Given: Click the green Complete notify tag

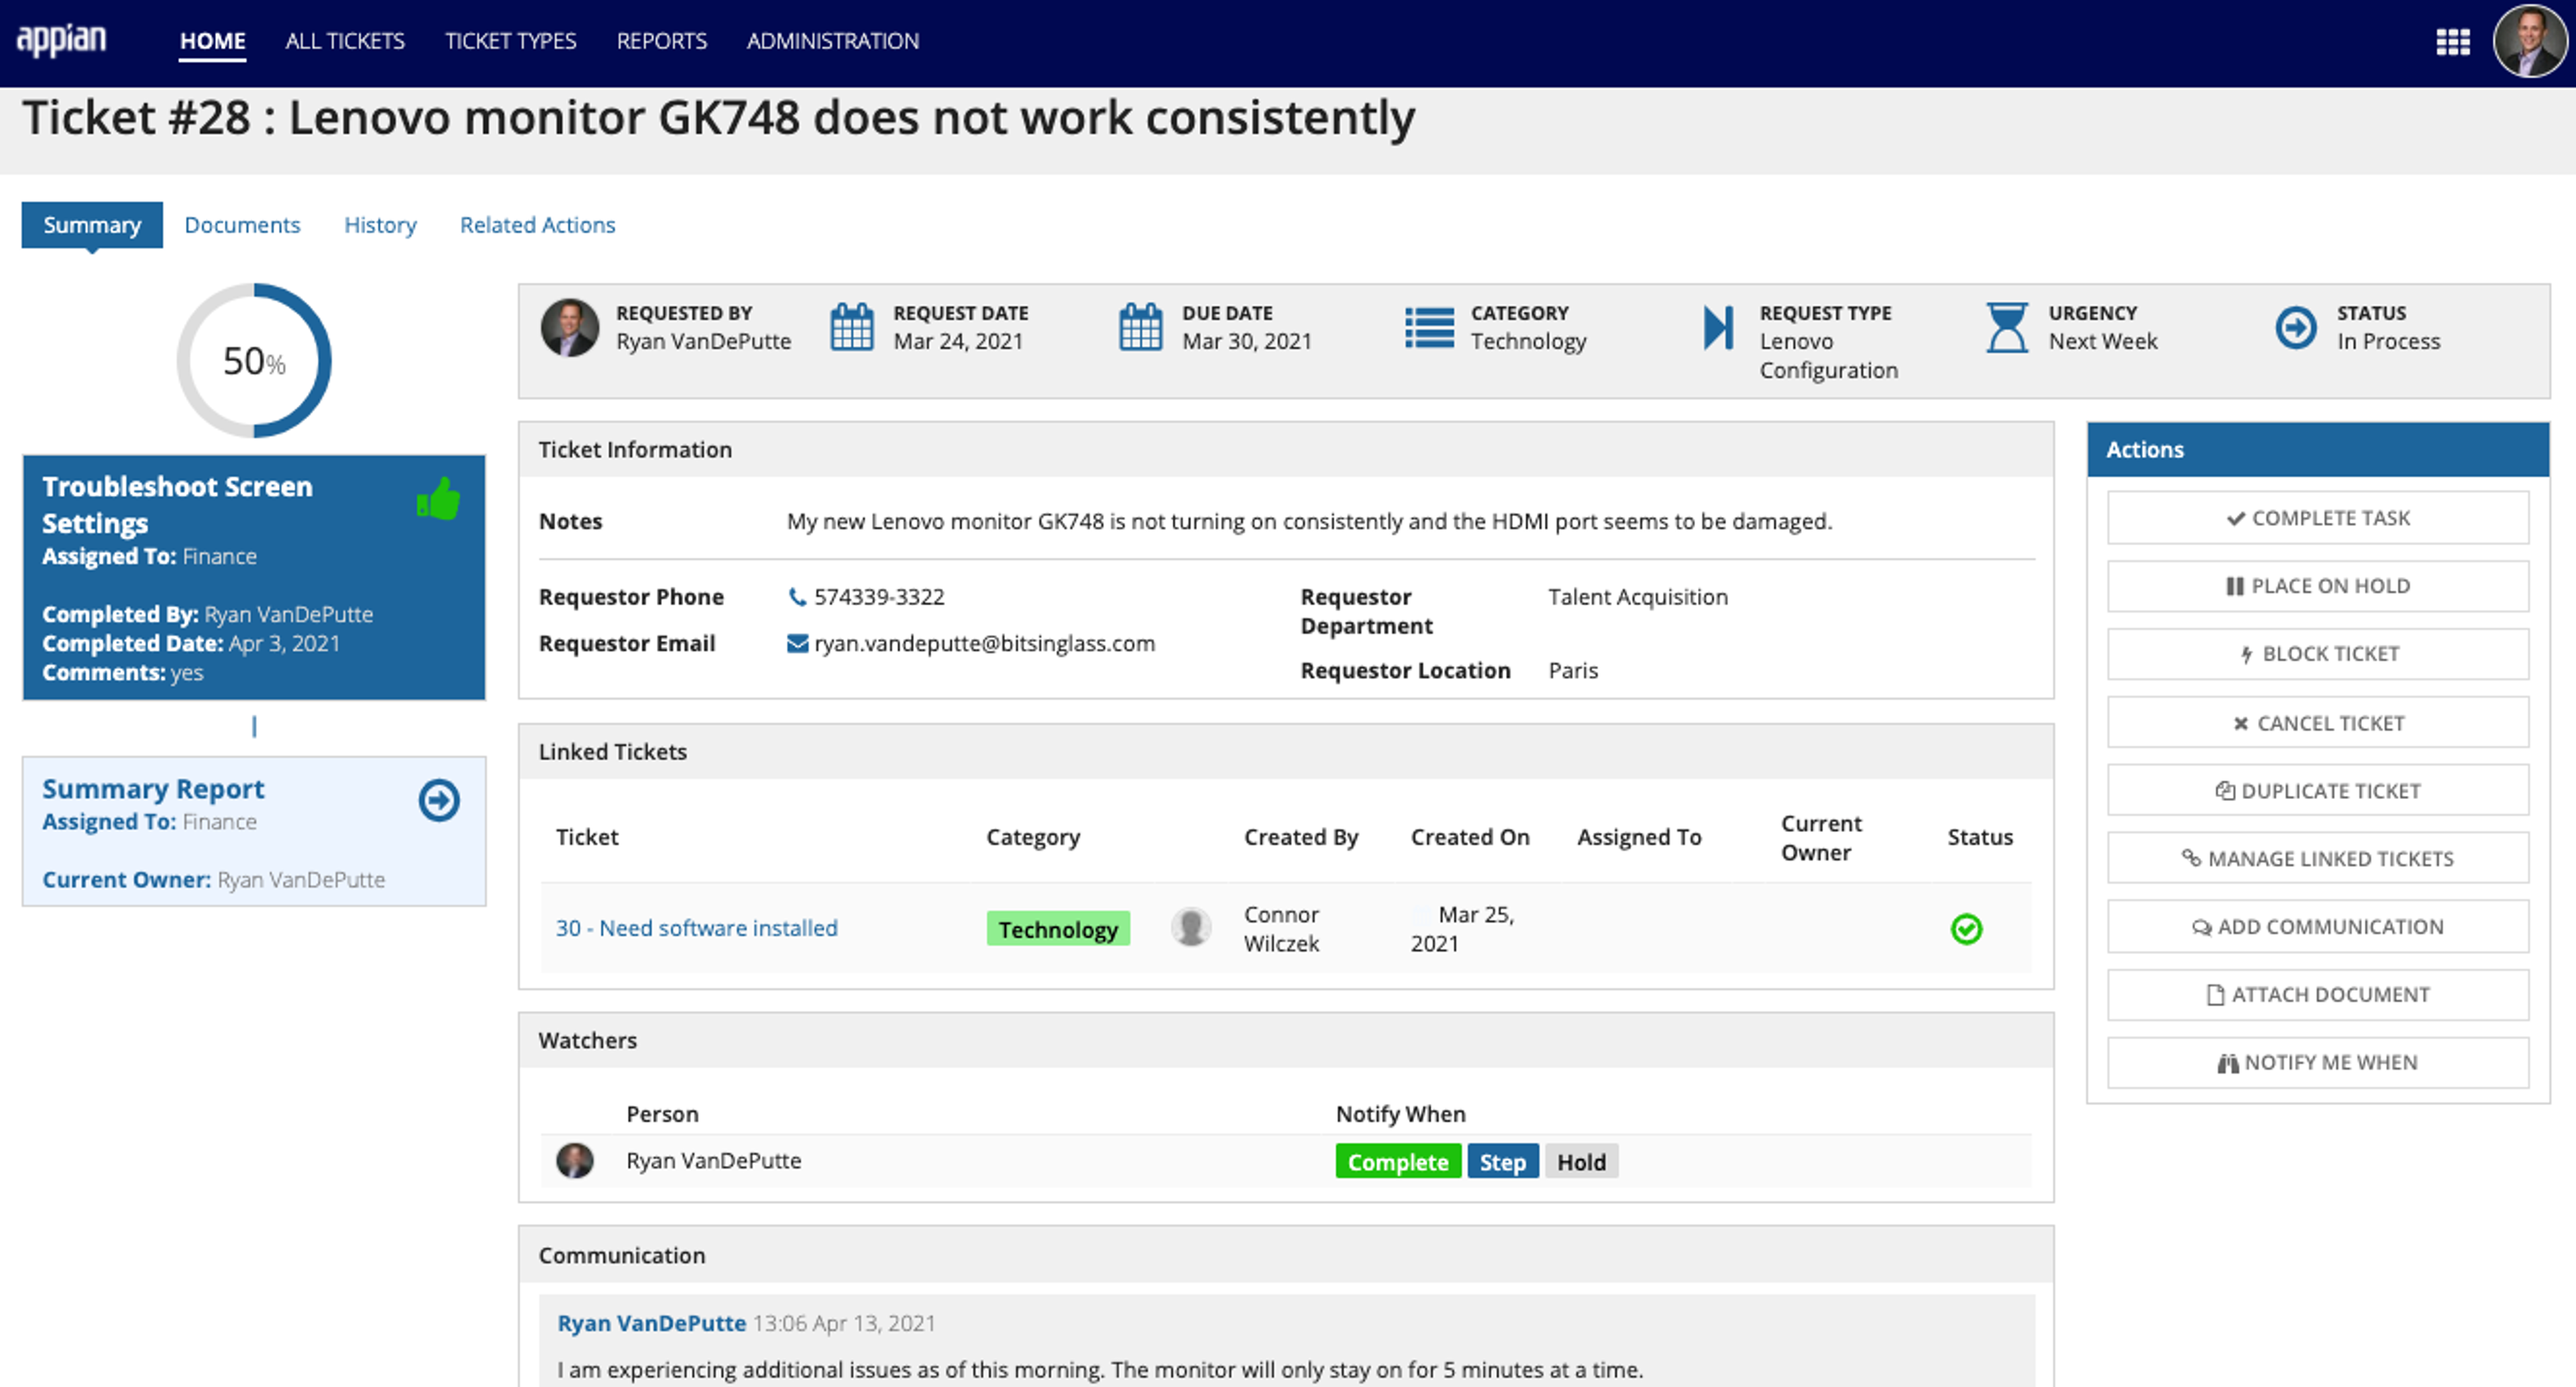Looking at the screenshot, I should [x=1398, y=1162].
